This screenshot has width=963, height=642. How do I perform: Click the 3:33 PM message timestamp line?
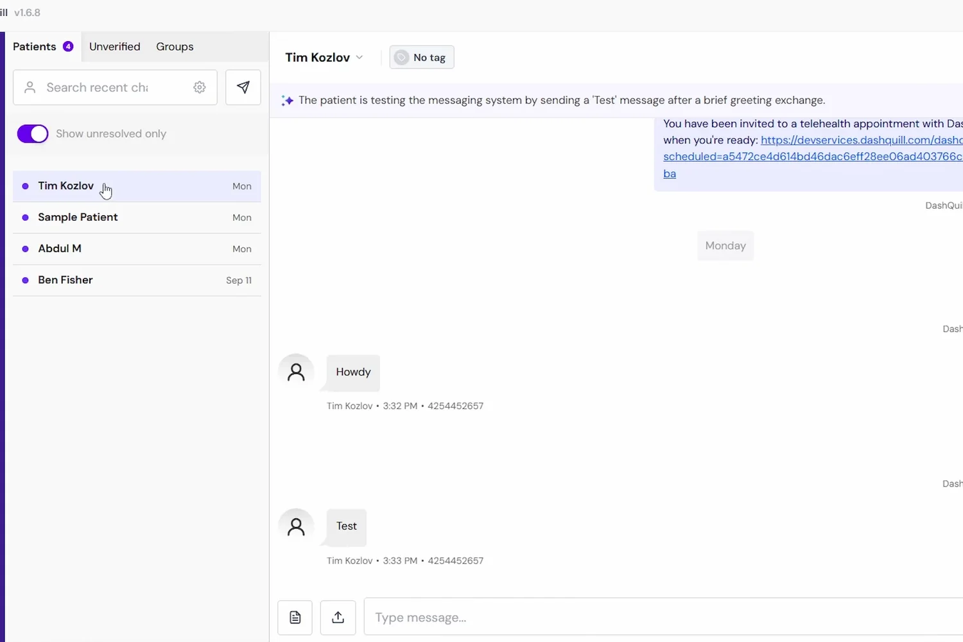405,561
